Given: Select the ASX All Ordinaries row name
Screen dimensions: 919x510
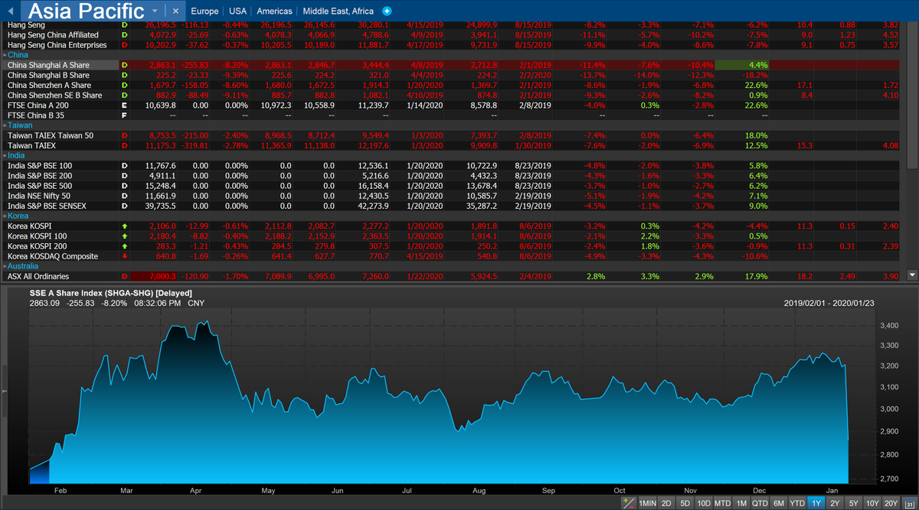Looking at the screenshot, I should 38,276.
